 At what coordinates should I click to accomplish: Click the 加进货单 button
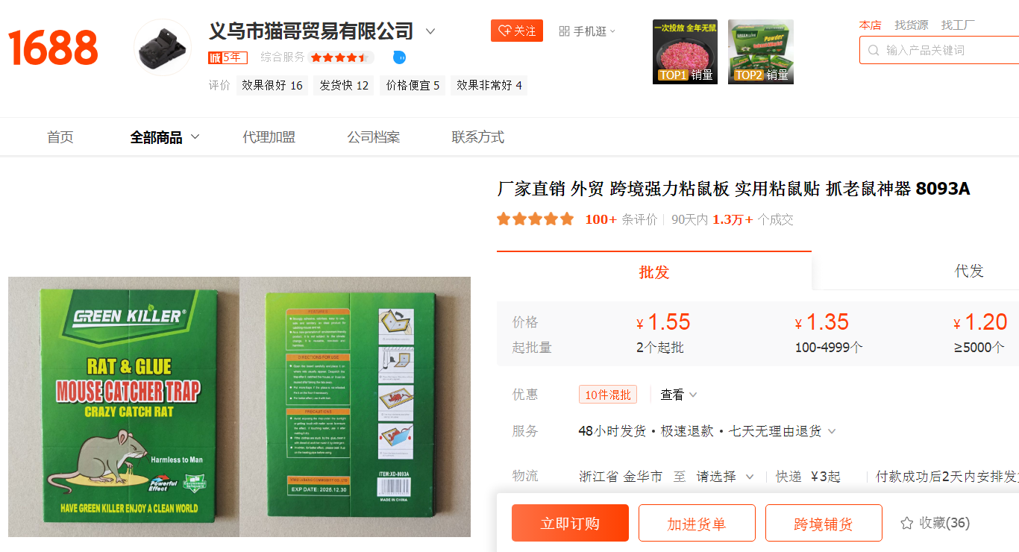click(x=697, y=523)
